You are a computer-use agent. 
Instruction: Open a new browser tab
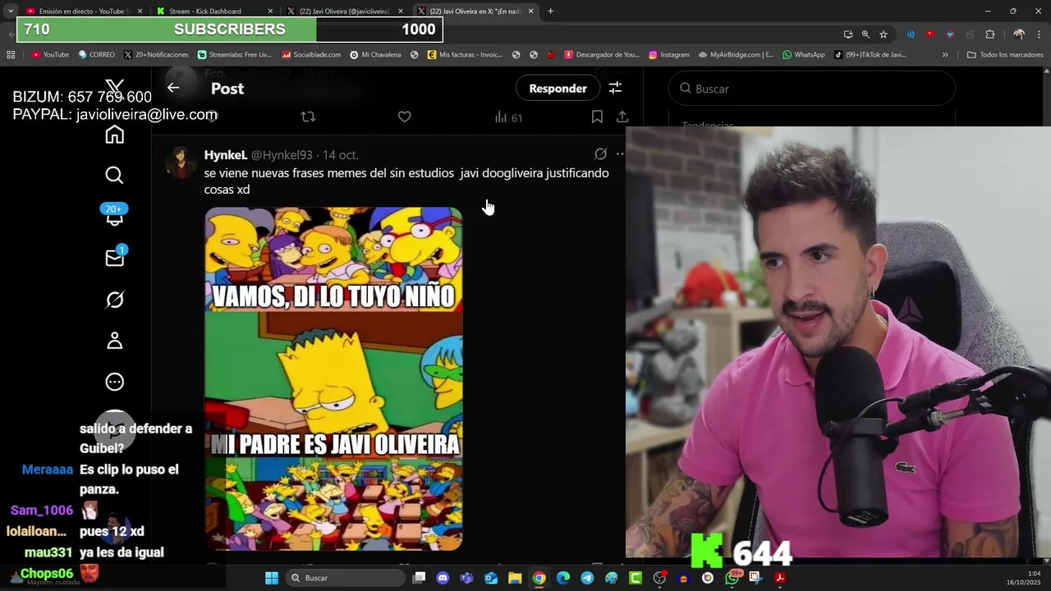tap(550, 11)
